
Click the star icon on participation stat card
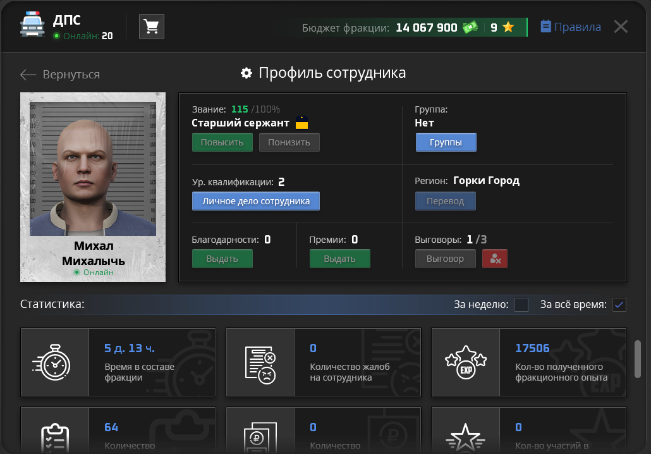tap(466, 436)
